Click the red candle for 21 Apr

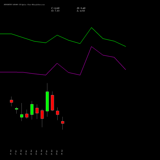pos(27,116)
